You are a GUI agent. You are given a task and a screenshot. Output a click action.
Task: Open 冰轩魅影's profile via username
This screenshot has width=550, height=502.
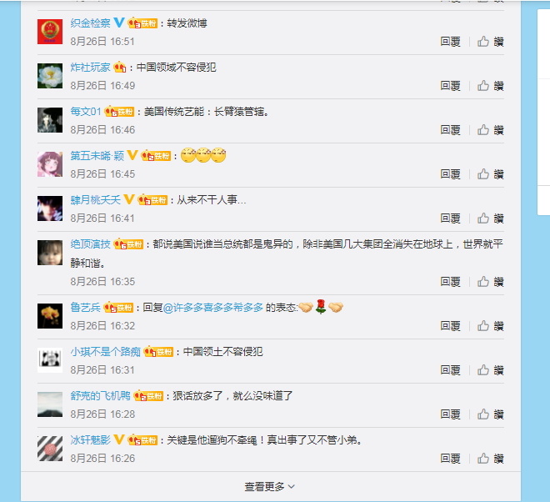[x=91, y=439]
